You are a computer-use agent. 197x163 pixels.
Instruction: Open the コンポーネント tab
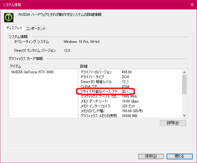coord(36,29)
